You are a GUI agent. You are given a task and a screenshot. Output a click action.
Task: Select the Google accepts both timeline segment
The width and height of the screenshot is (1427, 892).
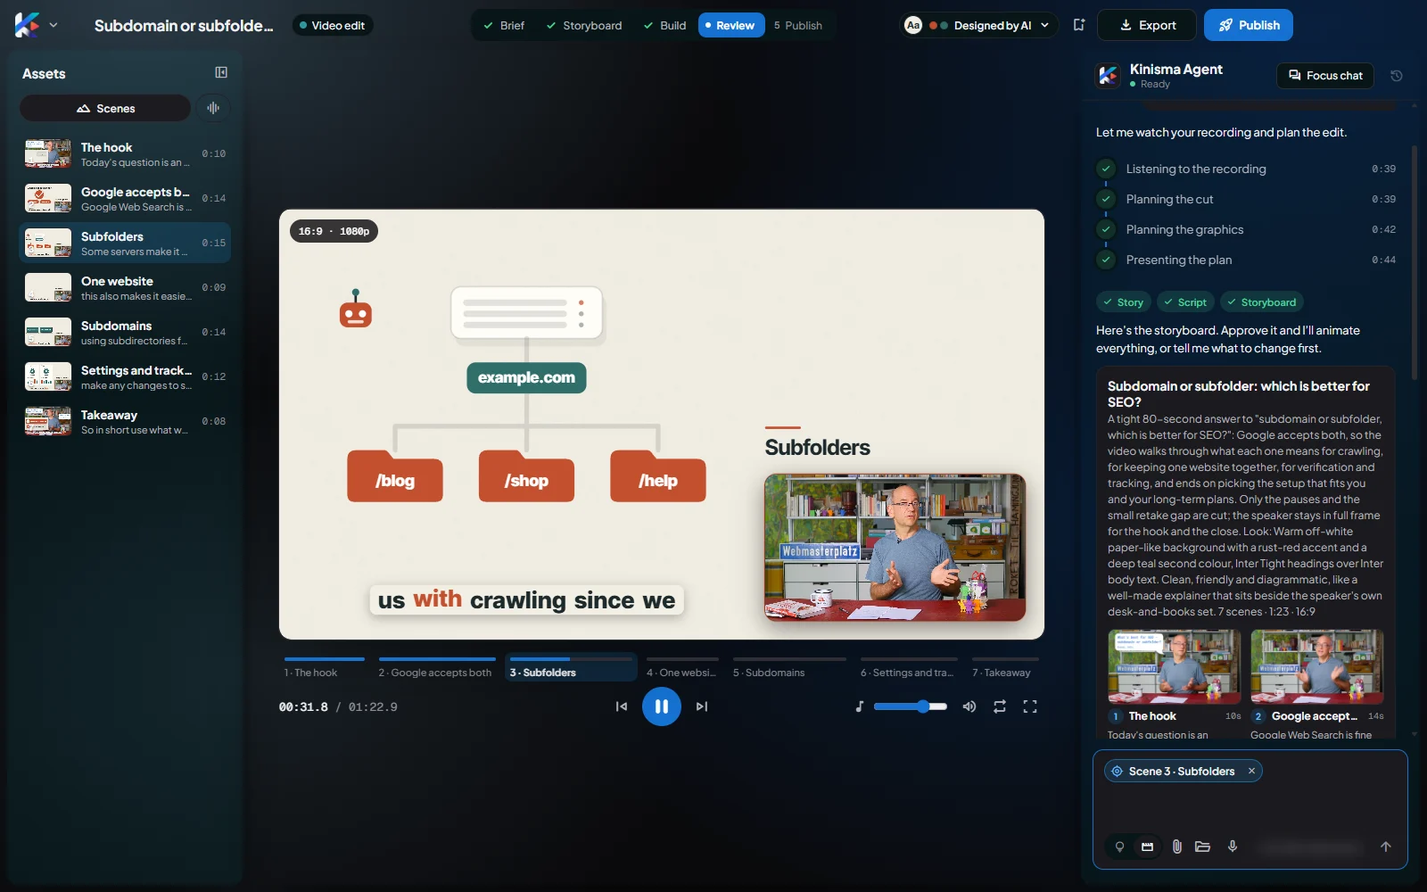point(437,668)
